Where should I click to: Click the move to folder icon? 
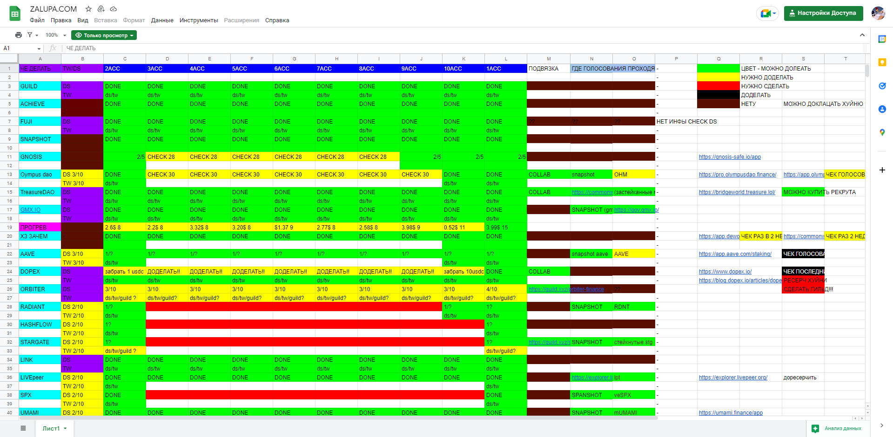[101, 9]
